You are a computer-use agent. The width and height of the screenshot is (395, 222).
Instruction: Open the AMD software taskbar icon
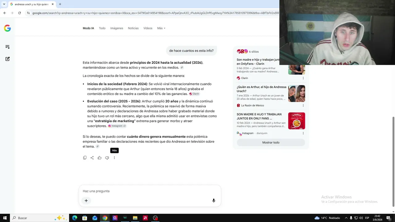(145, 218)
